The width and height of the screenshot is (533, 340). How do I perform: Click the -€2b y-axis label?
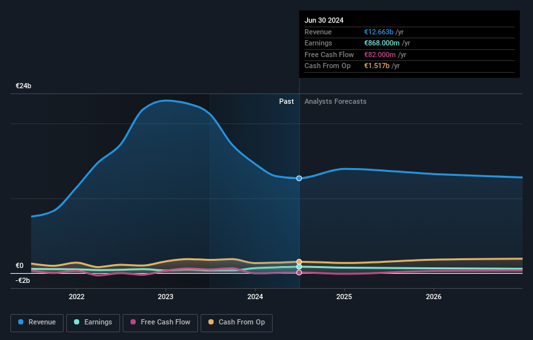[23, 280]
